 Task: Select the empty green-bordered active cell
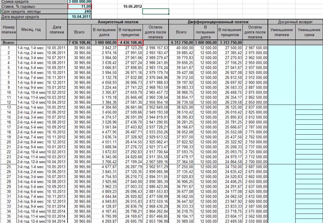tap(156, 12)
